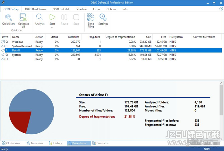Sort by the Drive column header
The width and height of the screenshot is (224, 151).
(x=5, y=37)
